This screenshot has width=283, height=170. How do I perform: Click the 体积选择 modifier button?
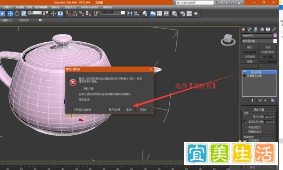250,57
